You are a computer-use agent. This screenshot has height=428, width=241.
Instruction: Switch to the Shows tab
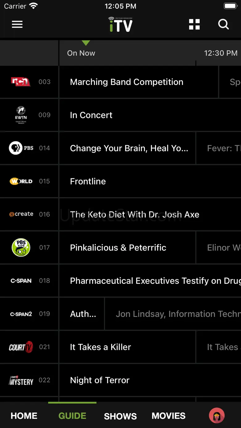[120, 416]
